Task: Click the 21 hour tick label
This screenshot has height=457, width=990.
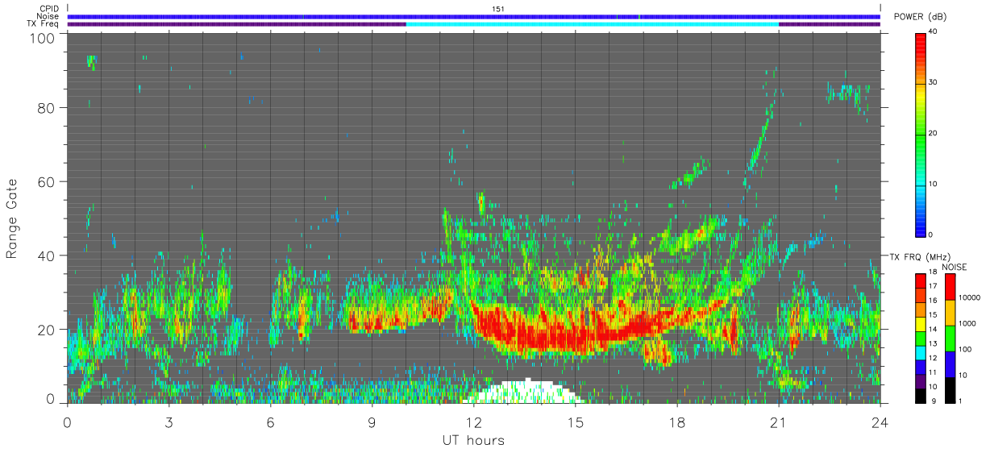Action: pyautogui.click(x=778, y=422)
